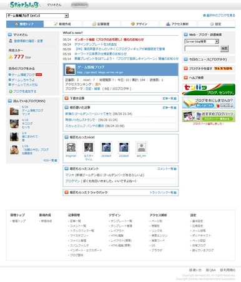Viewport: 241px width, 282px height.
Task: Open ゲームってガメだね blog link
Action: 24,85
